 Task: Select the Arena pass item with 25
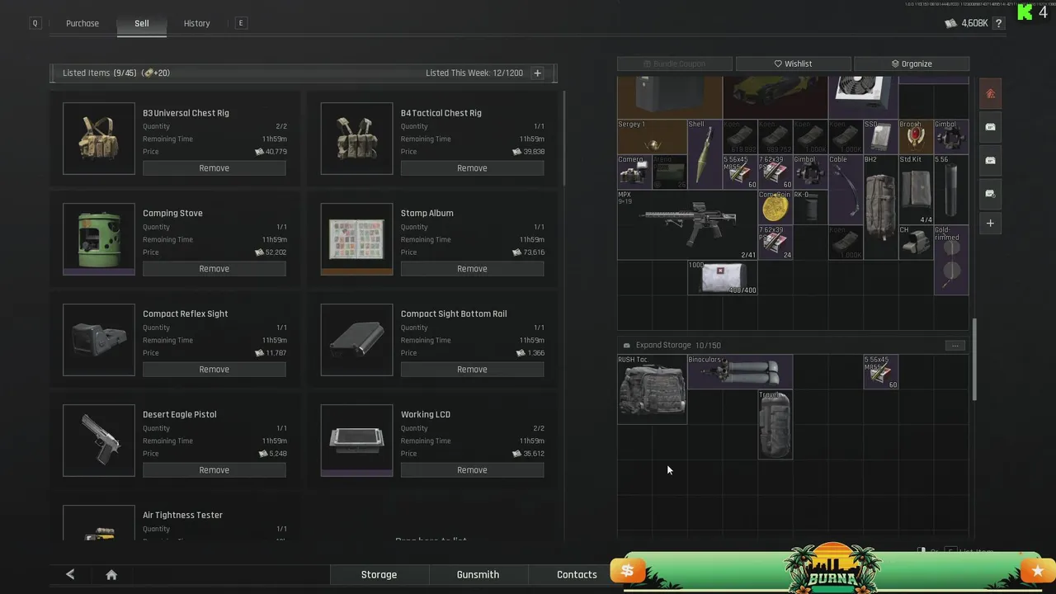(x=669, y=172)
